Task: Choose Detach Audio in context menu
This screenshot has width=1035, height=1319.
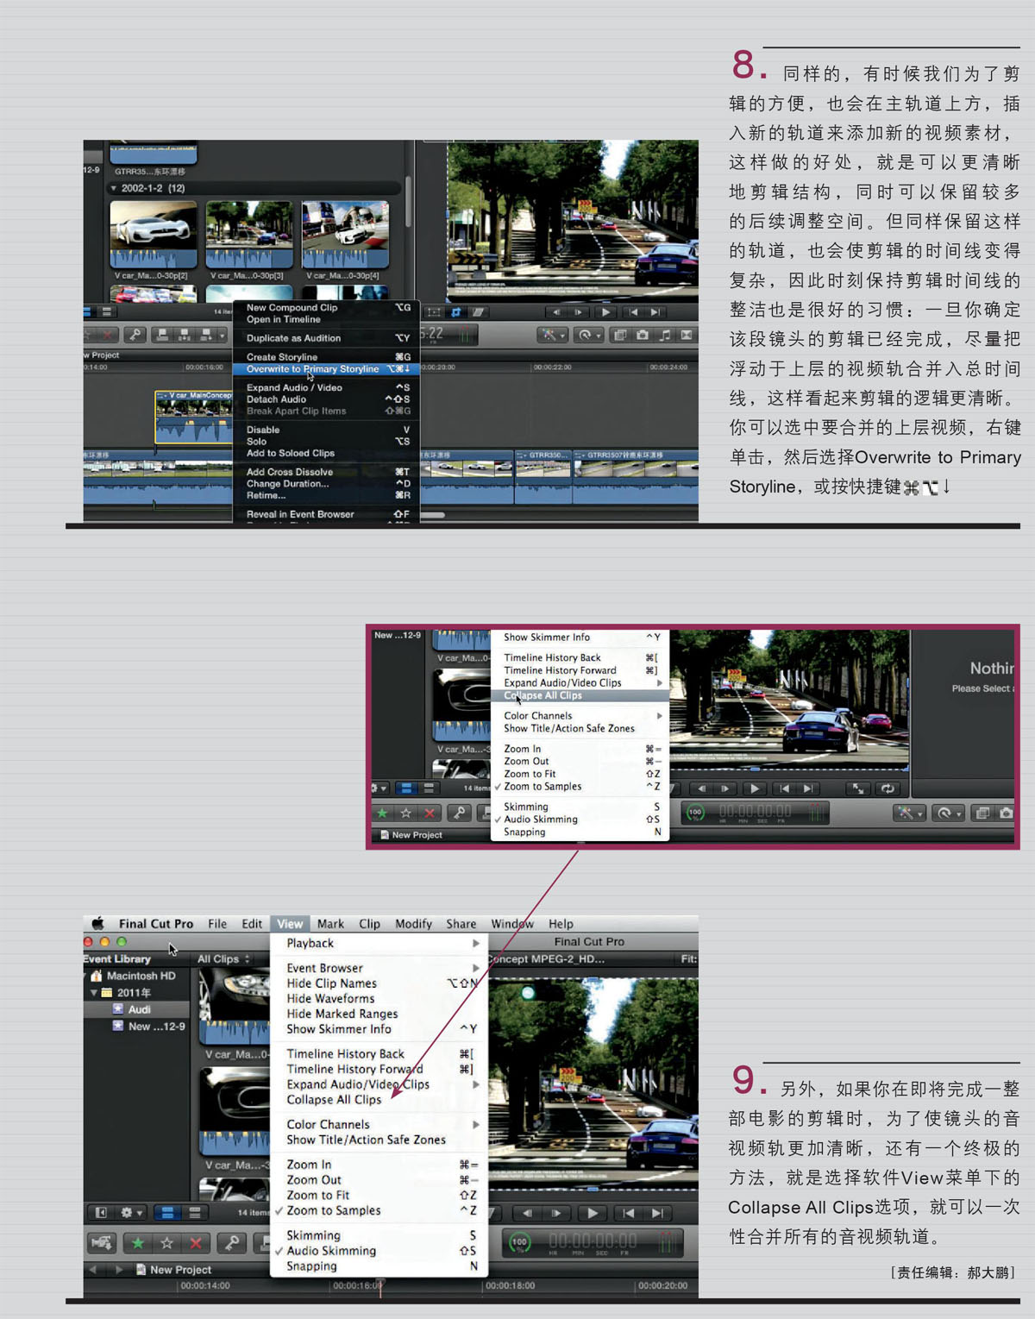Action: pos(326,399)
